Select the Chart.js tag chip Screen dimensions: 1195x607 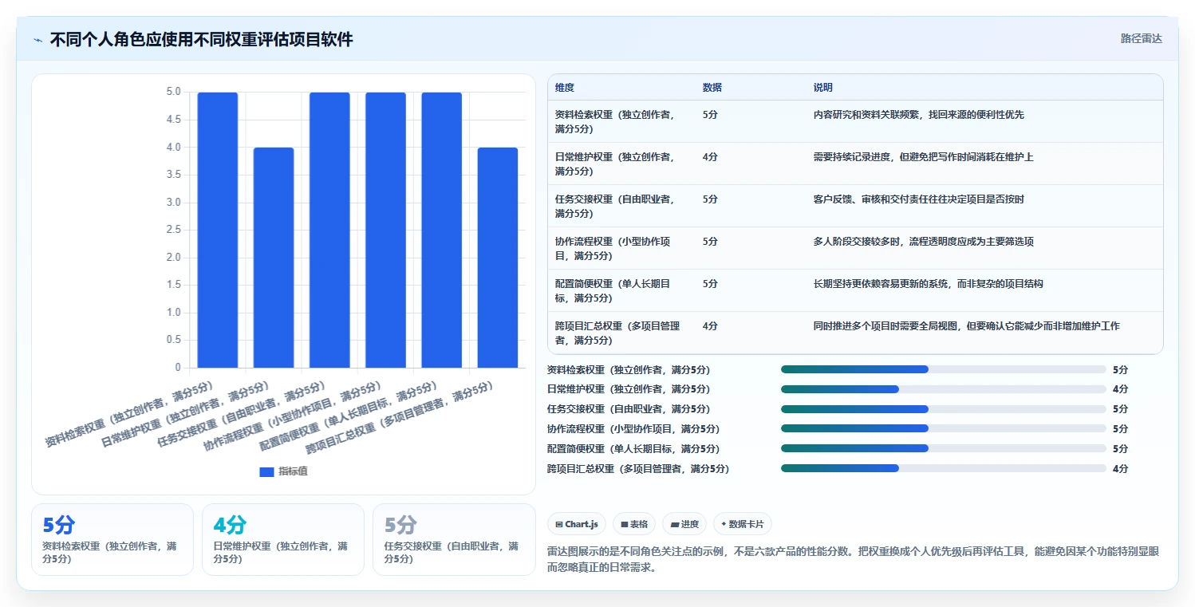(x=576, y=524)
